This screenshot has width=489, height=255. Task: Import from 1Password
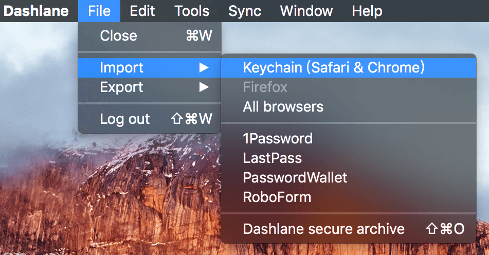click(x=349, y=138)
